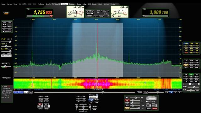Screen dimensions: 201x113
Task: Select the DRM mode button
Action: (x=197, y=67)
